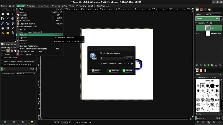223x125 pixels.
Task: Open the Basic brush tag dropdown
Action: pos(209,114)
